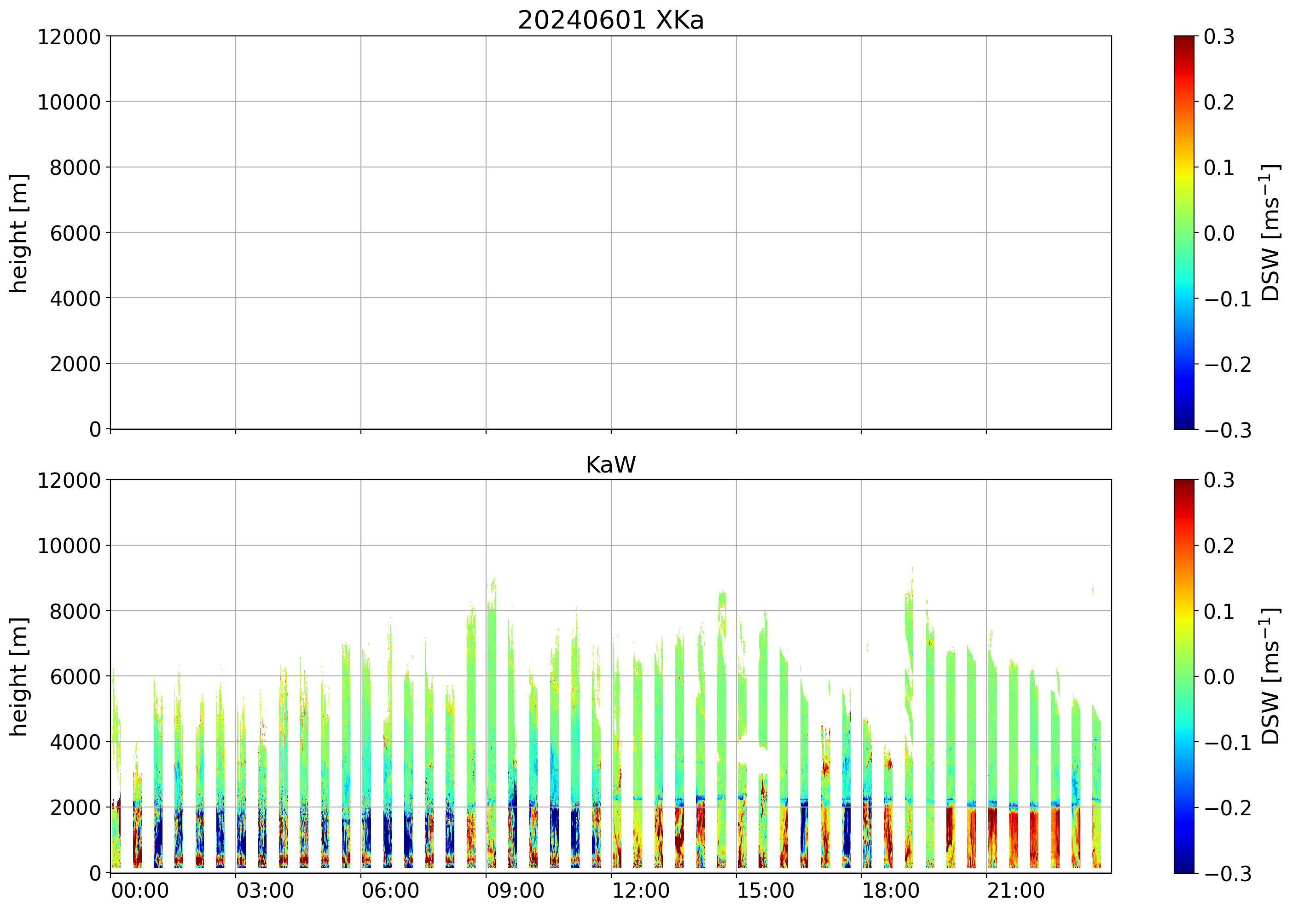Click the top colorbar at 0.3 red
The image size is (1293, 911).
[x=1184, y=40]
